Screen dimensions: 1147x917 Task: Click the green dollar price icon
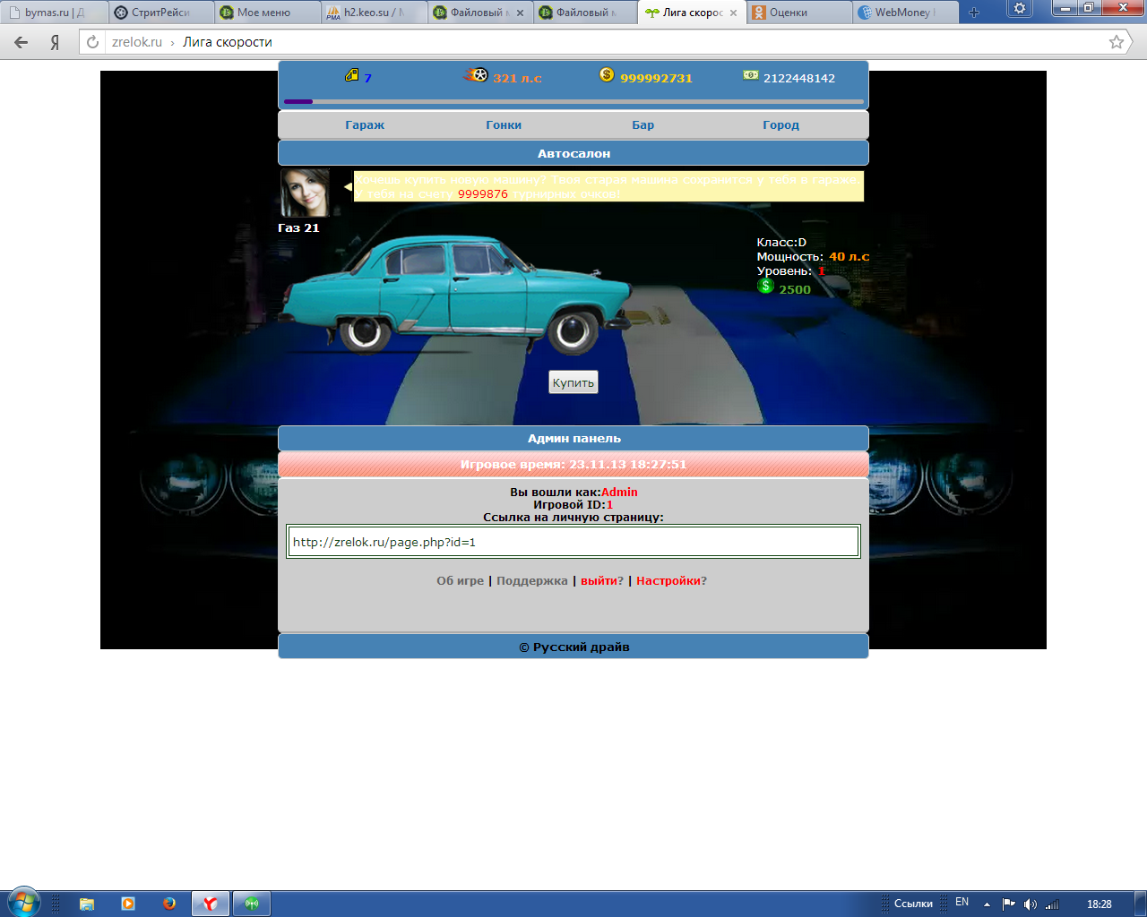(x=765, y=287)
